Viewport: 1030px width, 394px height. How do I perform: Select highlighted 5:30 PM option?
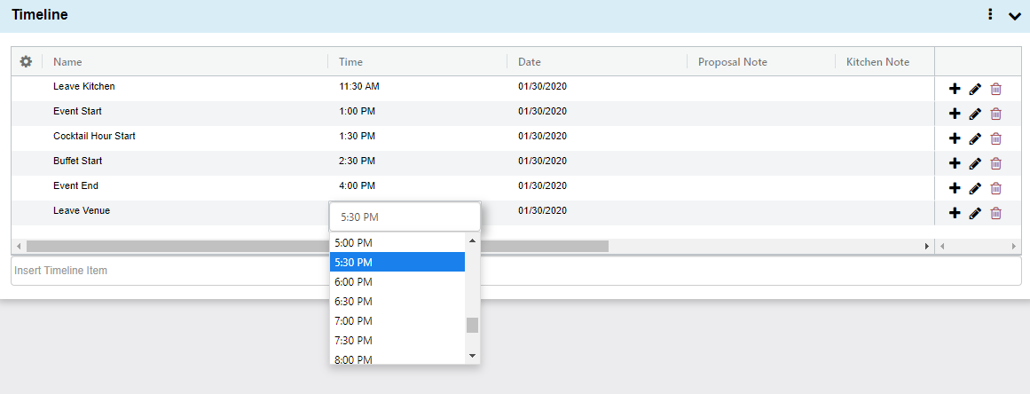tap(397, 263)
